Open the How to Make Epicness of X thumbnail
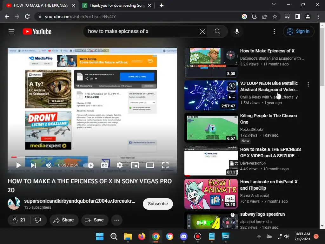325x244 pixels. [x=211, y=63]
